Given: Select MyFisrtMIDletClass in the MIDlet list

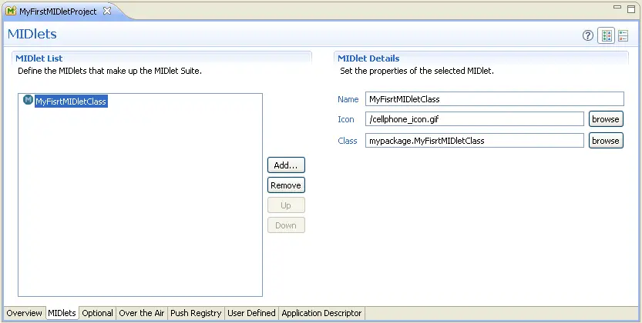Looking at the screenshot, I should (x=71, y=102).
